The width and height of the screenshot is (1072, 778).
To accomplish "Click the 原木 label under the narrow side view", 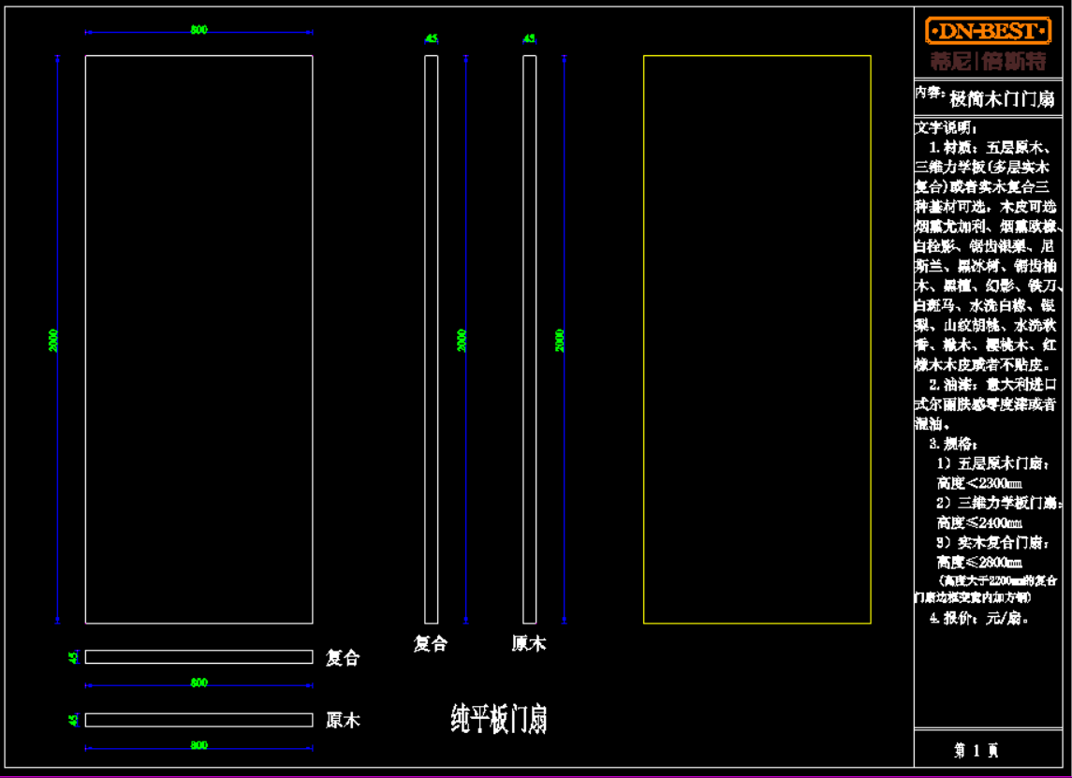I will point(529,644).
